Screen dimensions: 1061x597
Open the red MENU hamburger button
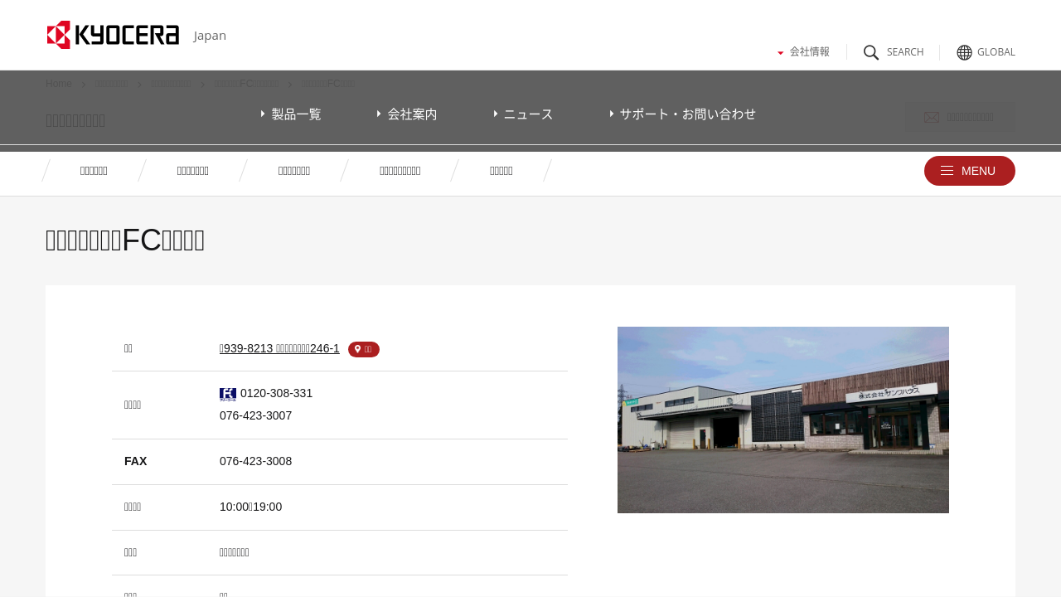(969, 171)
